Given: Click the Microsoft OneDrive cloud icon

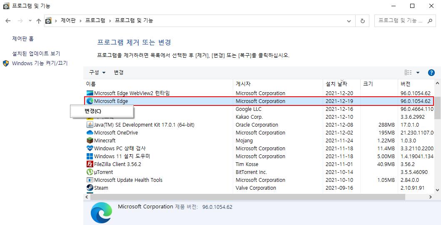Looking at the screenshot, I should click(90, 132).
